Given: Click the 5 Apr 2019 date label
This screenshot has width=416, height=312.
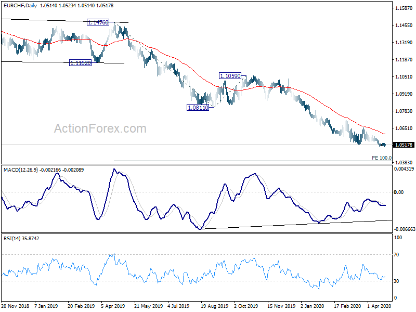Looking at the screenshot, I should [113, 306].
